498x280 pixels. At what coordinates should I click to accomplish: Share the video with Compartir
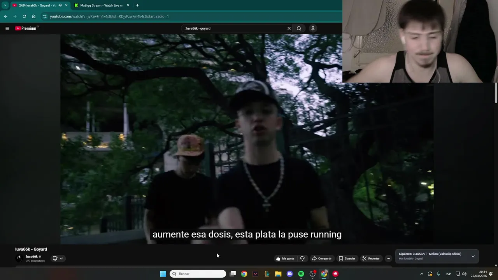(322, 258)
